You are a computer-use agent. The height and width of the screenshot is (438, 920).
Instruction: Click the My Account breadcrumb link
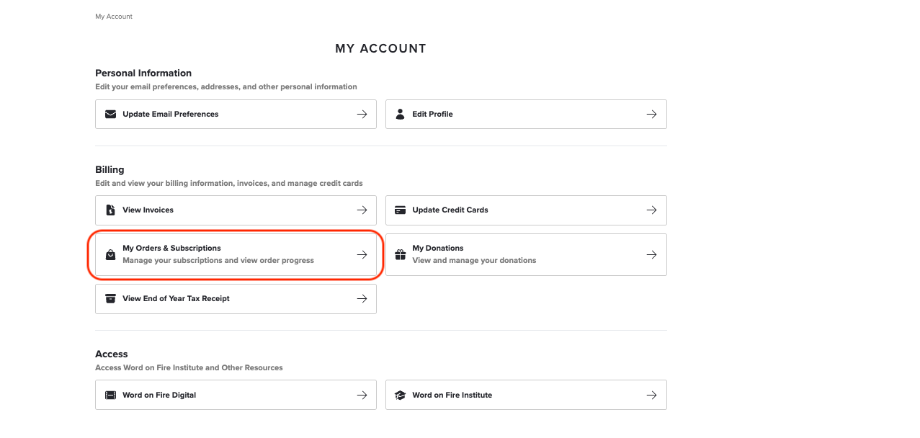pyautogui.click(x=114, y=17)
